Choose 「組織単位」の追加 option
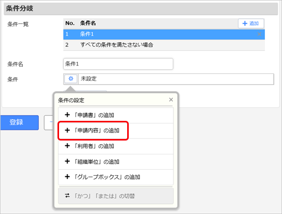The image size is (282, 214). pos(116,162)
